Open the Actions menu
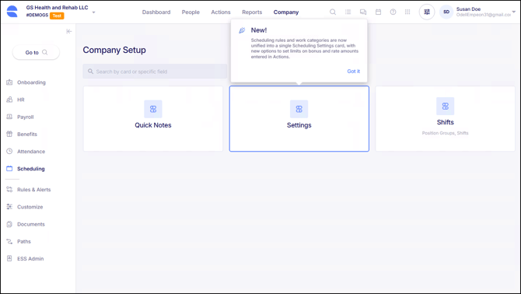 221,12
